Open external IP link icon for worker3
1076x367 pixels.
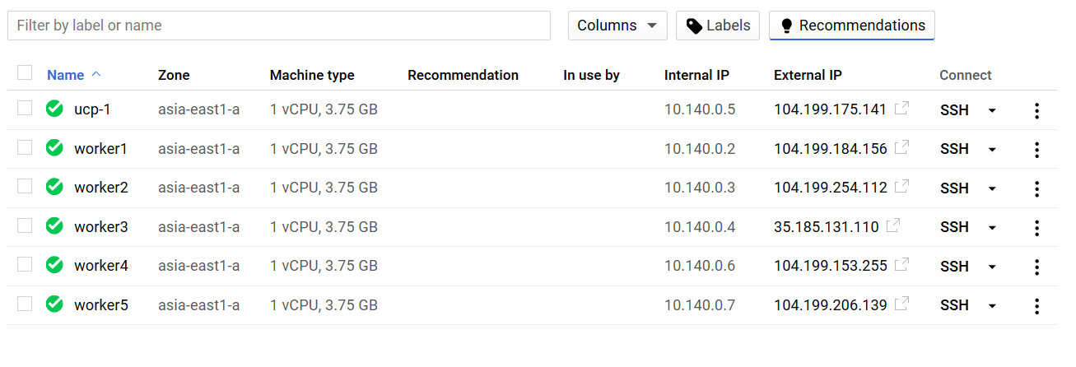pyautogui.click(x=893, y=226)
